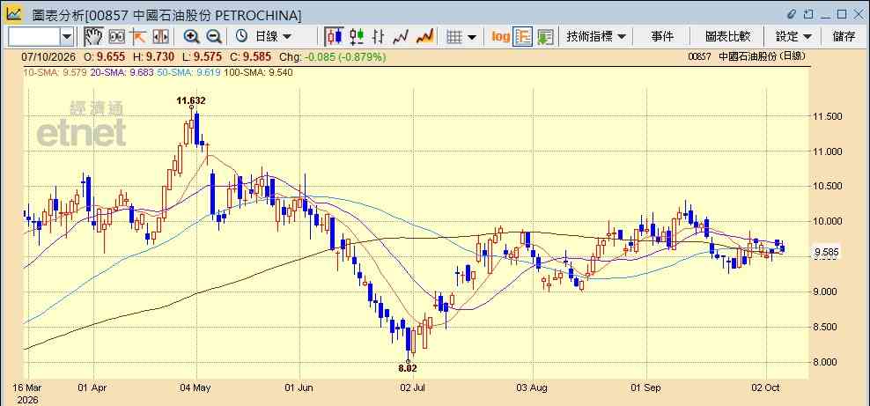Click the 50-SMA: 9.619 legend label

[x=189, y=72]
